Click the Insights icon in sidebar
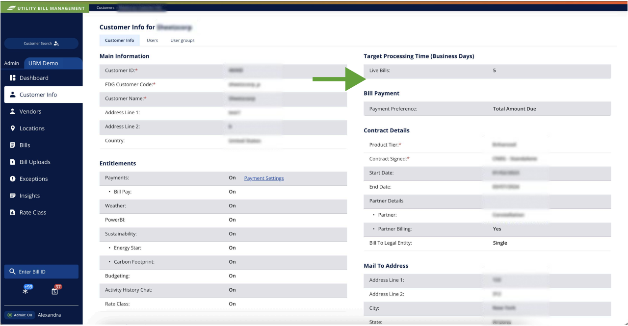This screenshot has width=628, height=326. (x=13, y=196)
